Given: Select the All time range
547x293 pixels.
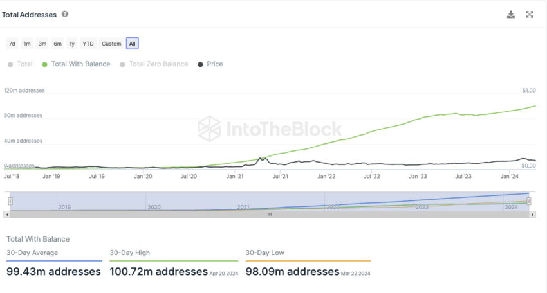Looking at the screenshot, I should point(132,44).
